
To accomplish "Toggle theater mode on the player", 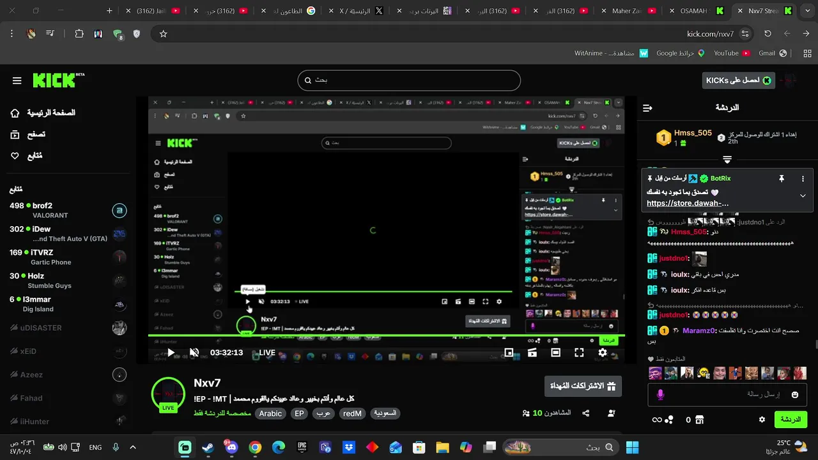I will click(555, 353).
